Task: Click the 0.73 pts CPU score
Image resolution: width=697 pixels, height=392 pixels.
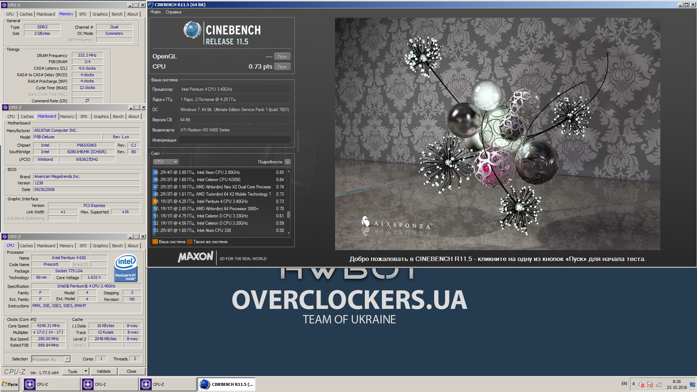Action: 260,67
